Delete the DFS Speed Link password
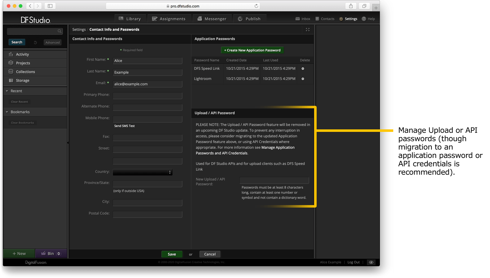Screen dimensions: 490x278 (x=303, y=69)
